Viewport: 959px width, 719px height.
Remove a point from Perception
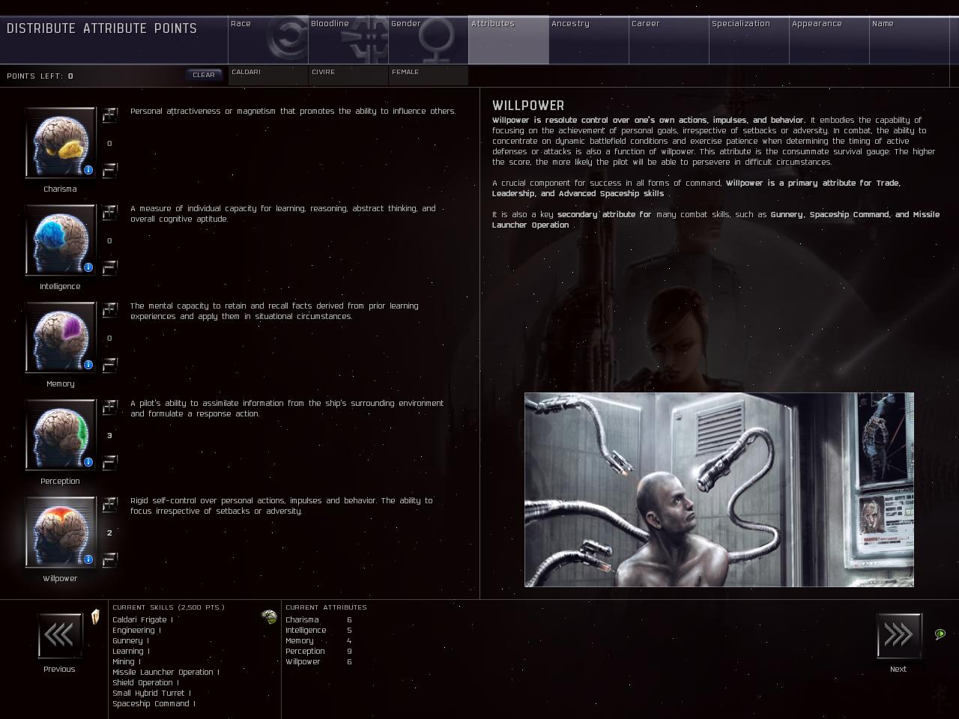(x=110, y=463)
